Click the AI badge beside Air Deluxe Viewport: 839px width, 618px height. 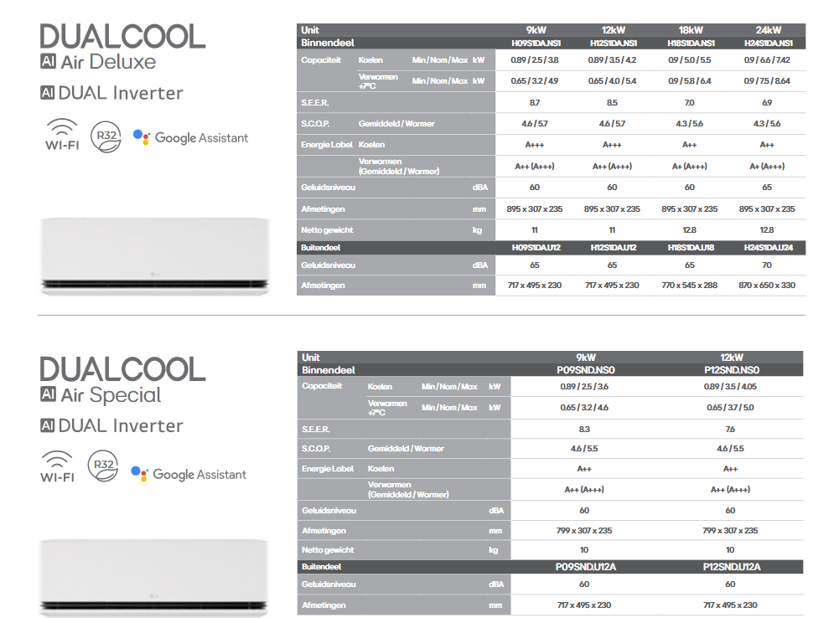48,61
